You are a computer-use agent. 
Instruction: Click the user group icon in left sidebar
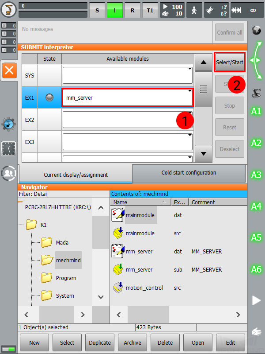click(8, 173)
